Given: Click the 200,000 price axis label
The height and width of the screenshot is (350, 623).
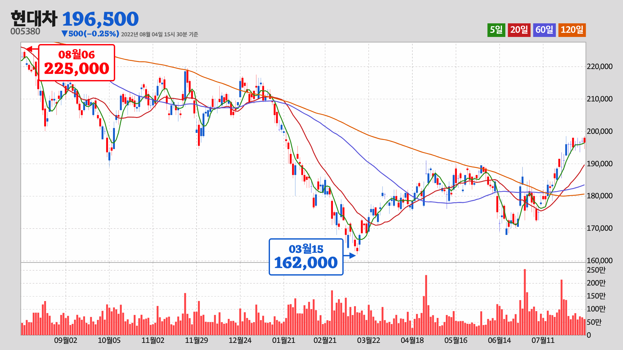Looking at the screenshot, I should [600, 131].
